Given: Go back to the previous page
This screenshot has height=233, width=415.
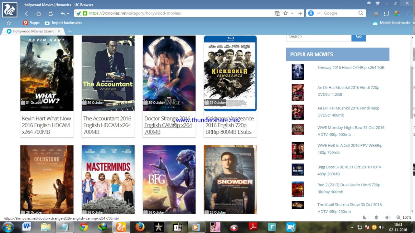Looking at the screenshot, I should tap(27, 14).
